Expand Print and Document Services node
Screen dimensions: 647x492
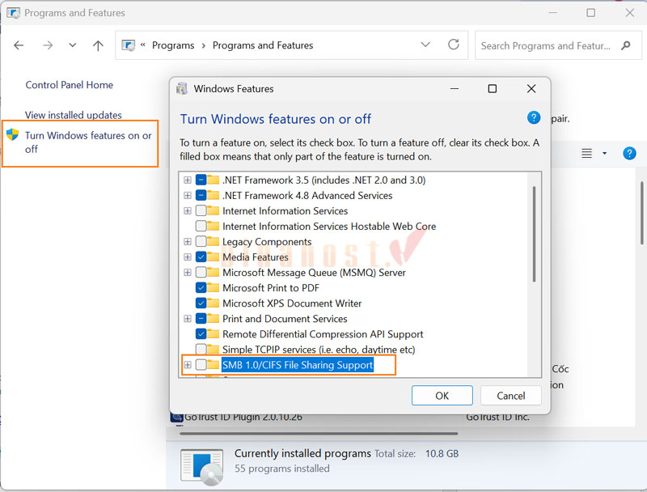188,319
